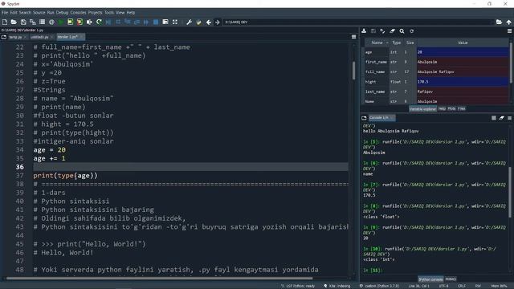Open the Run menu
Viewport: 514px width, 289px height.
click(x=51, y=13)
